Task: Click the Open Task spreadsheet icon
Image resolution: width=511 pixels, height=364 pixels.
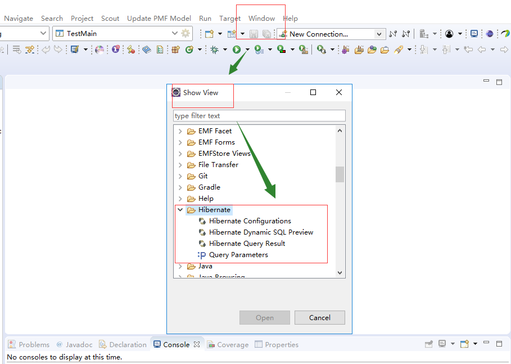Action: click(x=160, y=50)
